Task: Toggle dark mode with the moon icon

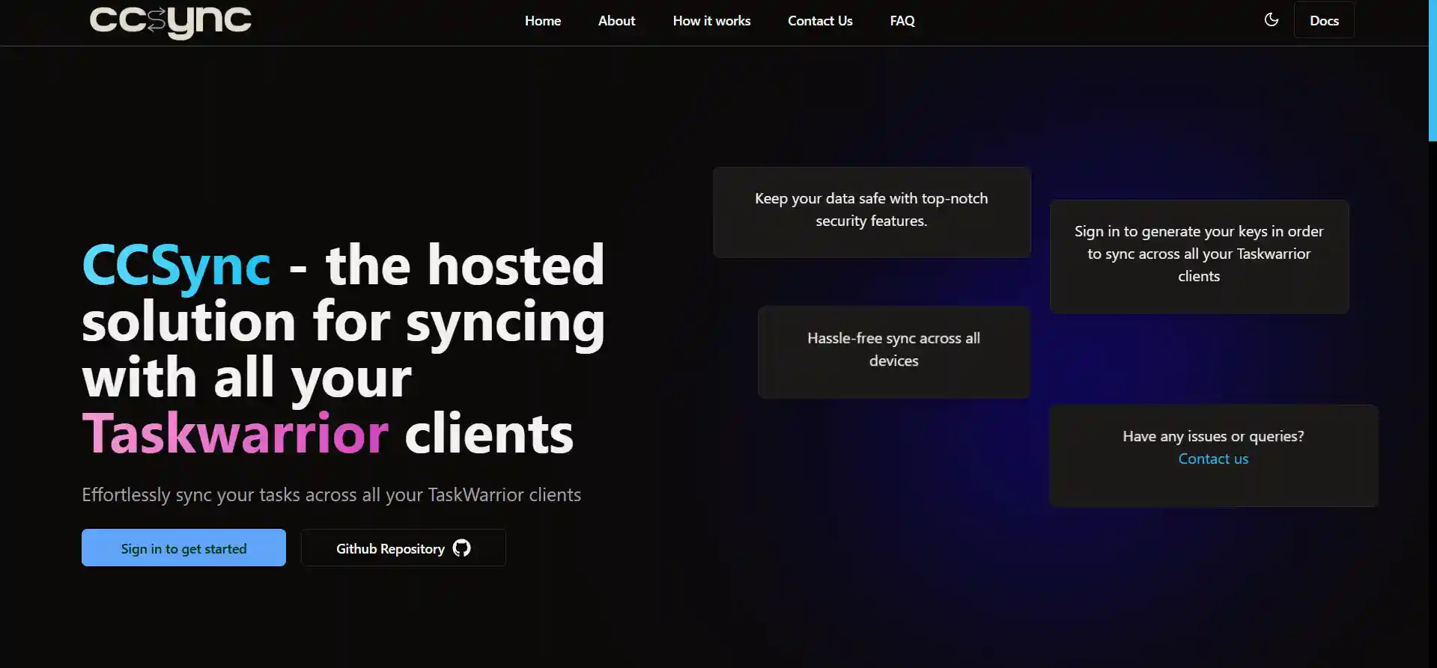Action: coord(1272,20)
